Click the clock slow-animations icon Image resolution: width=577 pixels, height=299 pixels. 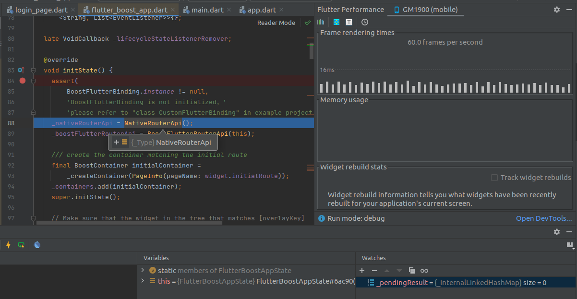365,22
